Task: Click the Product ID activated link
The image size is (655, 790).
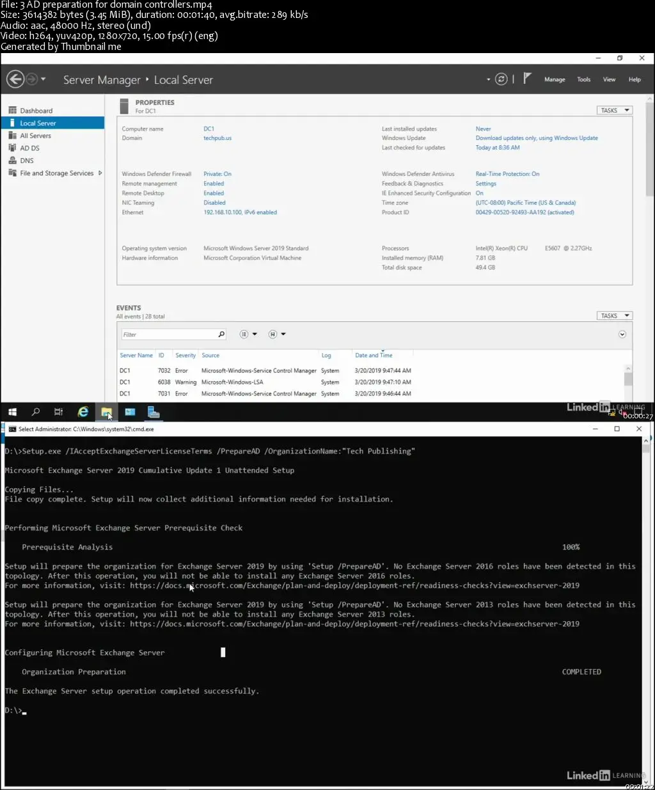Action: tap(525, 212)
